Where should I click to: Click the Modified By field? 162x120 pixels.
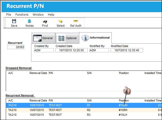tap(99, 50)
